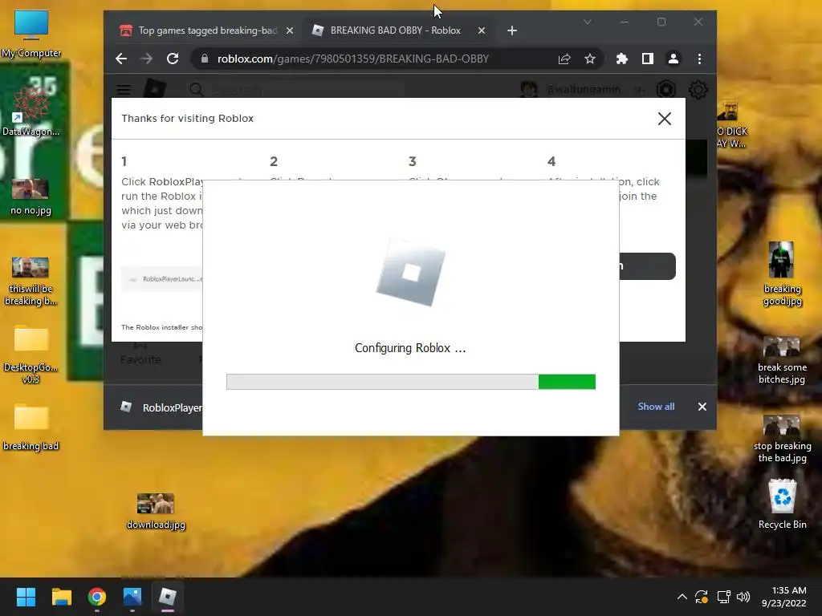Select download.jpg on the desktop
The height and width of the screenshot is (616, 822).
point(156,511)
